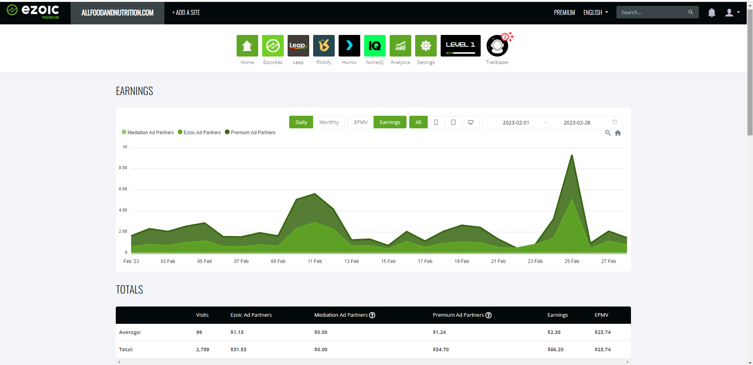The width and height of the screenshot is (753, 365).
Task: Open the English language dropdown
Action: click(596, 13)
